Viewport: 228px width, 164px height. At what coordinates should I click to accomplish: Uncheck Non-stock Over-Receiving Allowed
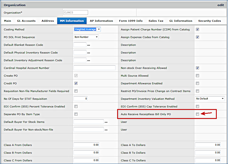[197, 68]
